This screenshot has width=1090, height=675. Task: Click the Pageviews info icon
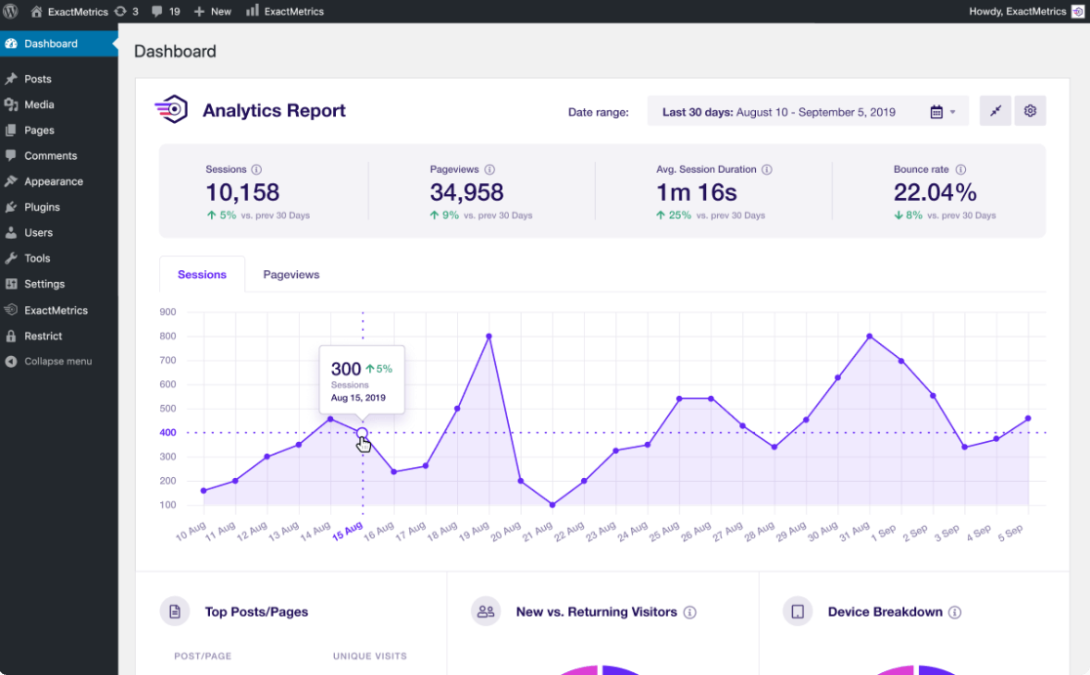point(489,170)
